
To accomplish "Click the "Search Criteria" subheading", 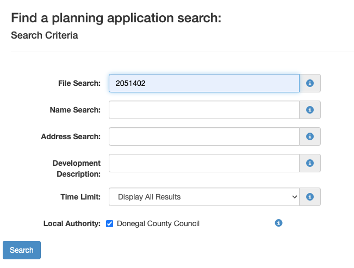I will coord(45,36).
